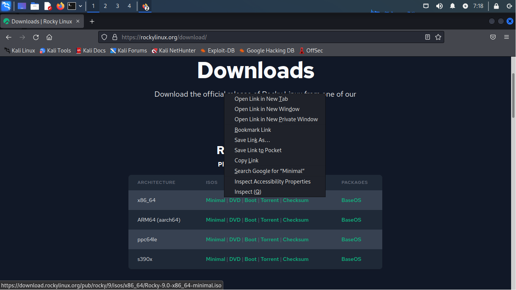Expand the terminal launcher dropdown arrow
This screenshot has height=290, width=516.
[80, 6]
